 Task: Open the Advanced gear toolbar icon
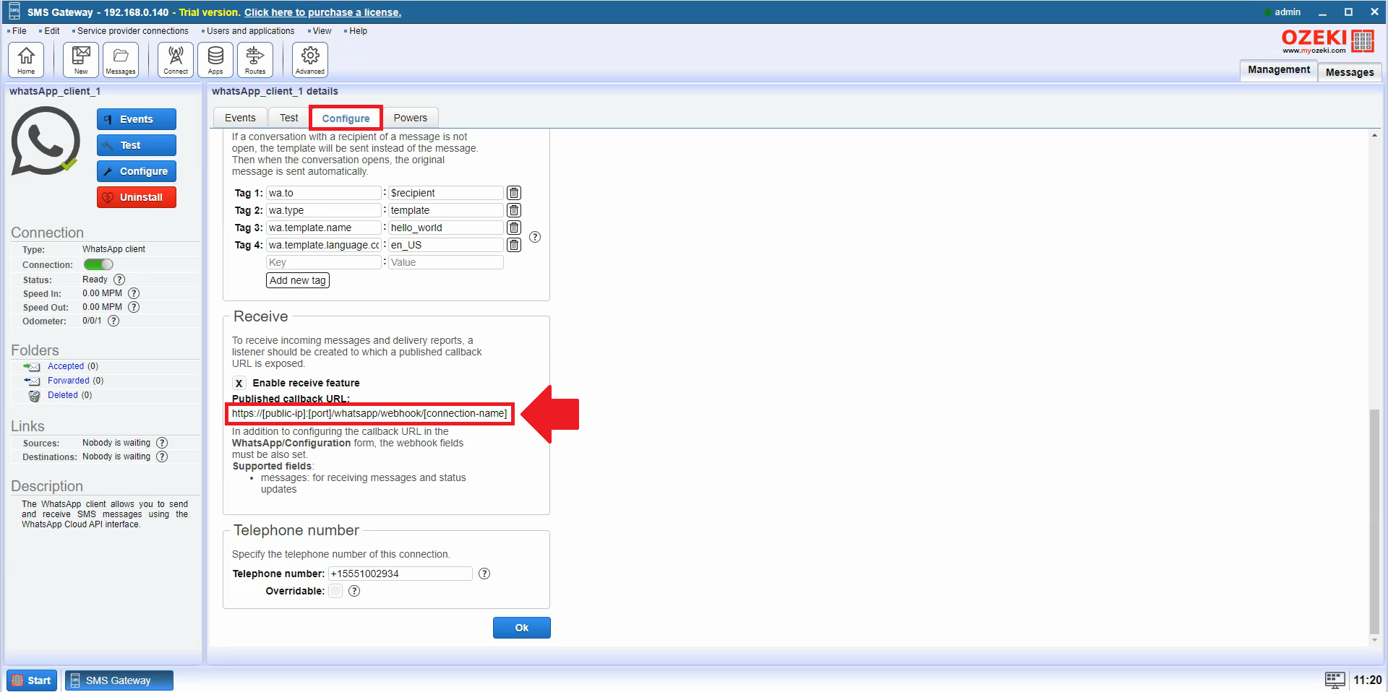coord(310,59)
